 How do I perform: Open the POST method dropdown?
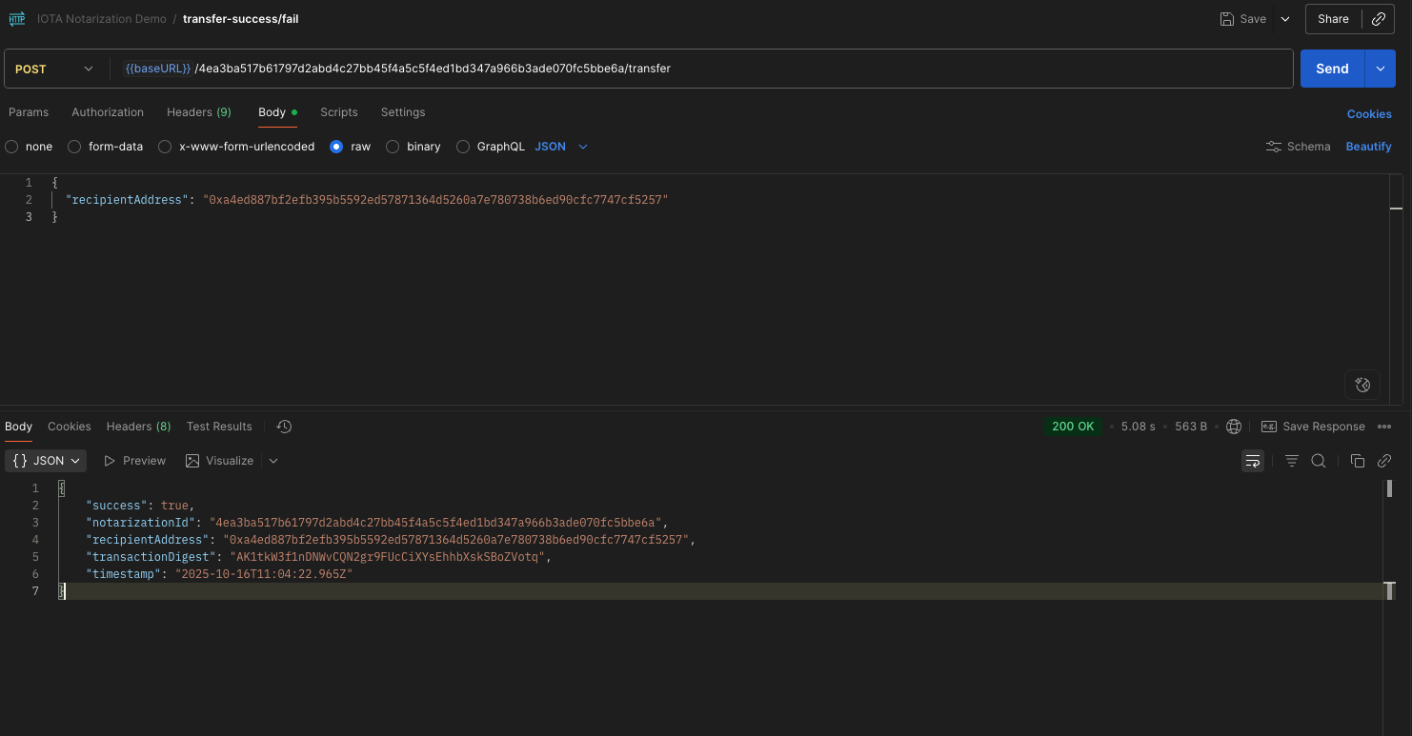point(55,69)
